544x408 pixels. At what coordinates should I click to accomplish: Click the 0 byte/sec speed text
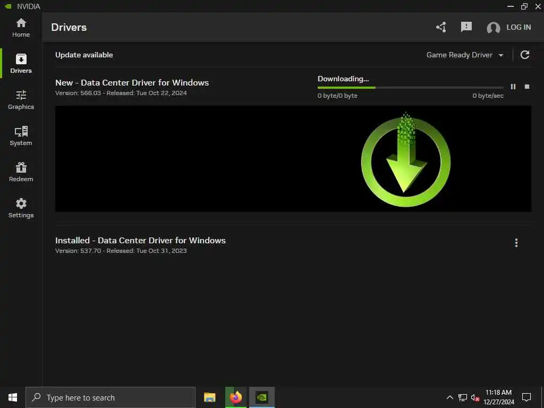coord(488,96)
